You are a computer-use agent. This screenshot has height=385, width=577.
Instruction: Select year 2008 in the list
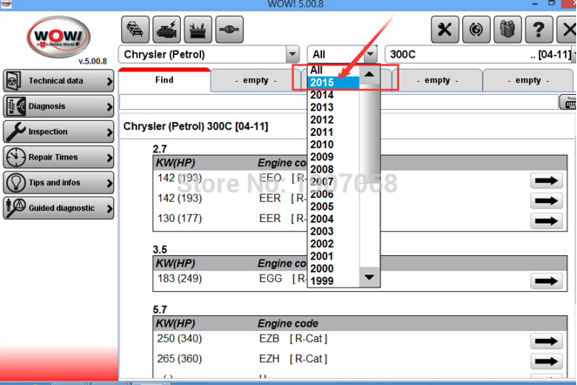pyautogui.click(x=333, y=170)
